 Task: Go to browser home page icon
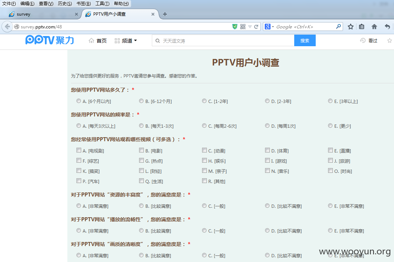(x=374, y=27)
